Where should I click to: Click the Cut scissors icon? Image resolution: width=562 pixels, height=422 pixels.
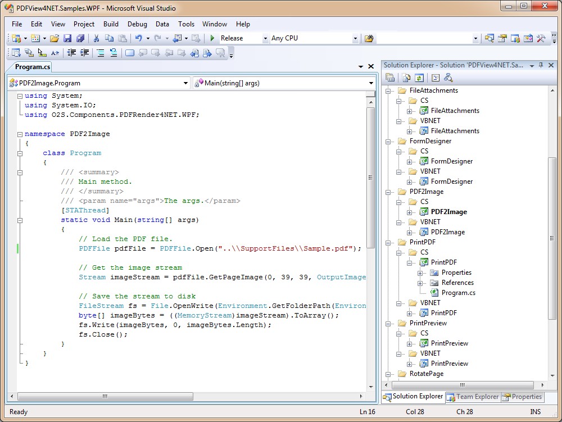point(96,38)
